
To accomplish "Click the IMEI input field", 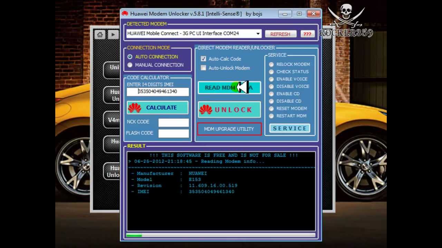I will (158, 92).
